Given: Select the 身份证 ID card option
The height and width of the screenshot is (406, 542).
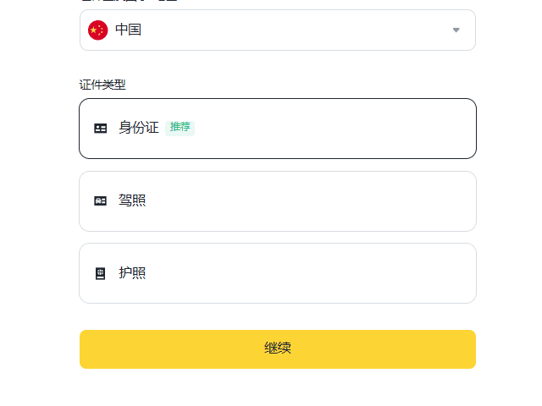Looking at the screenshot, I should (277, 129).
